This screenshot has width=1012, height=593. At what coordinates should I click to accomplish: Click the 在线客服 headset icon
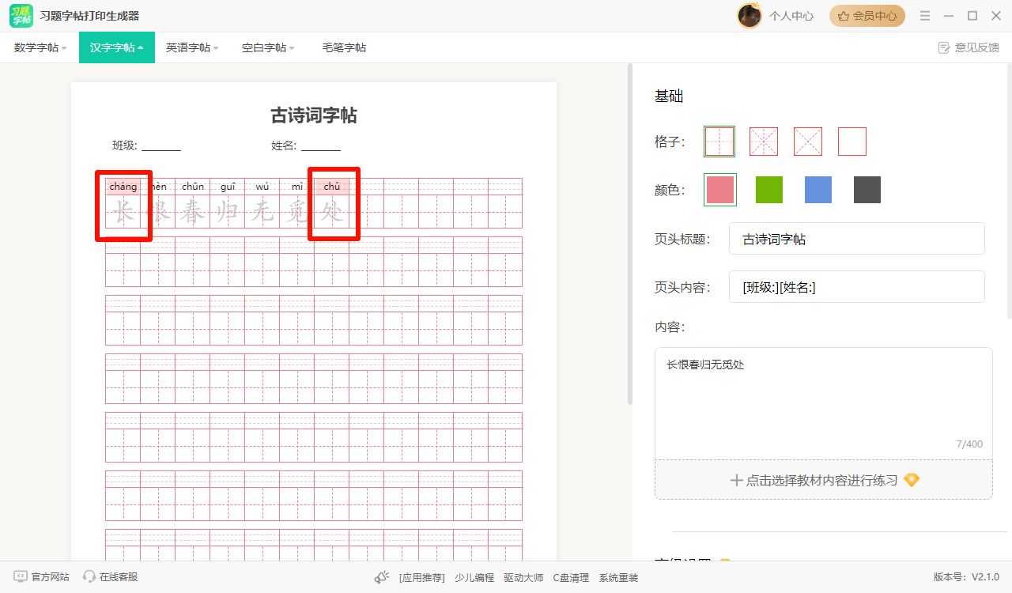(89, 577)
